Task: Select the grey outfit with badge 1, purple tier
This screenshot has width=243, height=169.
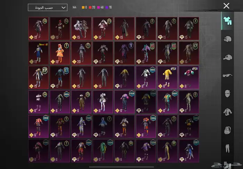Action: 60,151
